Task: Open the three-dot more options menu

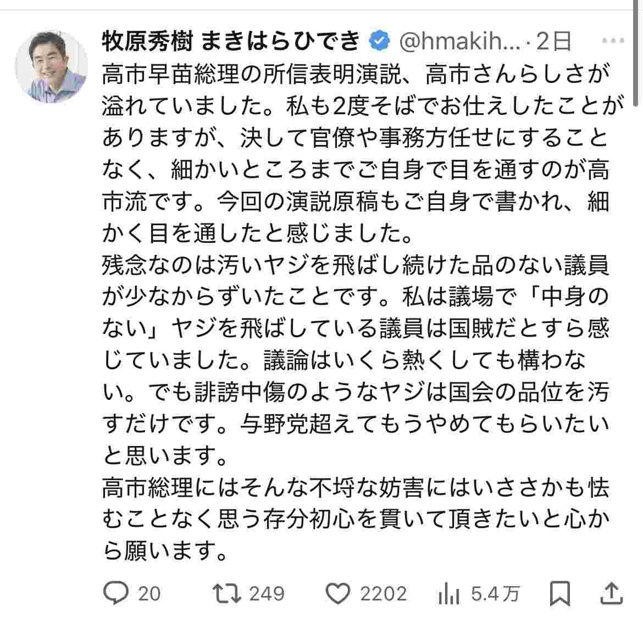Action: tap(613, 41)
